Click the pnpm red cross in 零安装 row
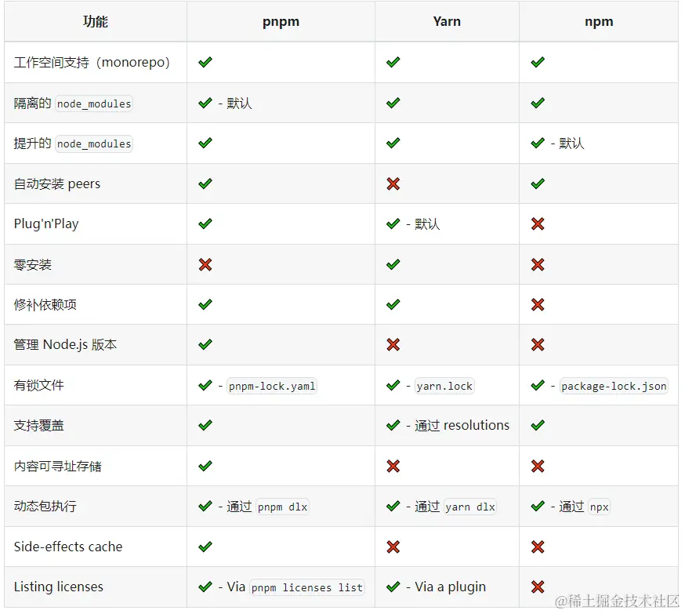Image resolution: width=685 pixels, height=614 pixels. coord(205,265)
